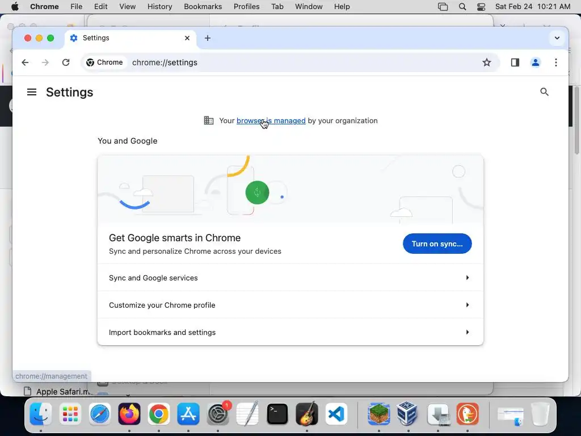Open the Profiles menu
The image size is (581, 436).
click(x=246, y=7)
